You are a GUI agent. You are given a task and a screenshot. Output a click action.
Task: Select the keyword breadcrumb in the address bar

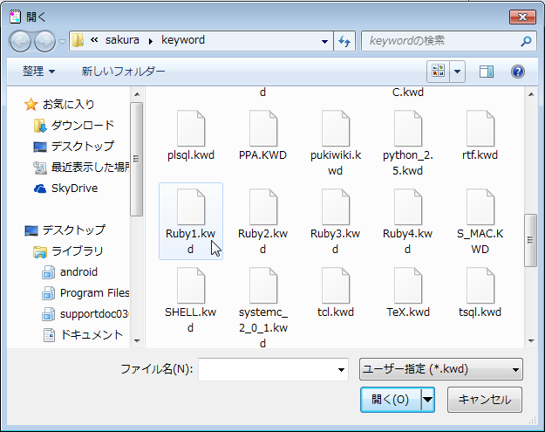tap(183, 40)
